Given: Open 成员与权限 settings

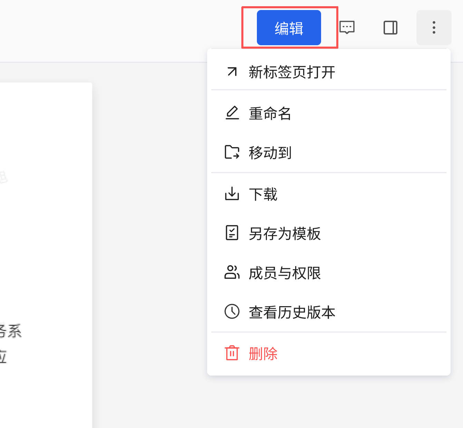Looking at the screenshot, I should (x=284, y=273).
